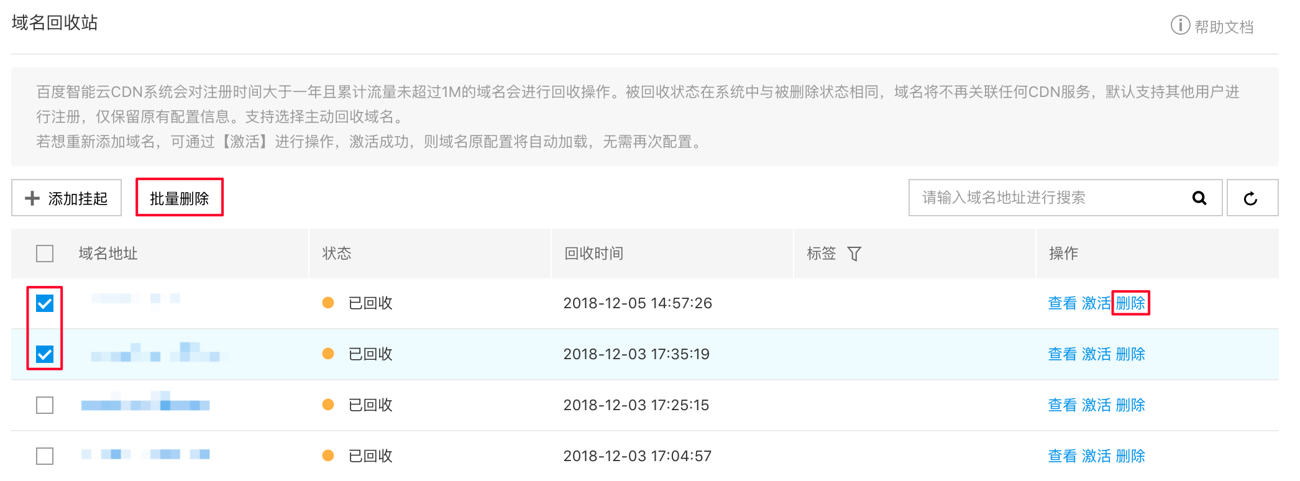Click 激活 in the 17:35:19 row
Viewport: 1300px width, 481px height.
(1096, 354)
